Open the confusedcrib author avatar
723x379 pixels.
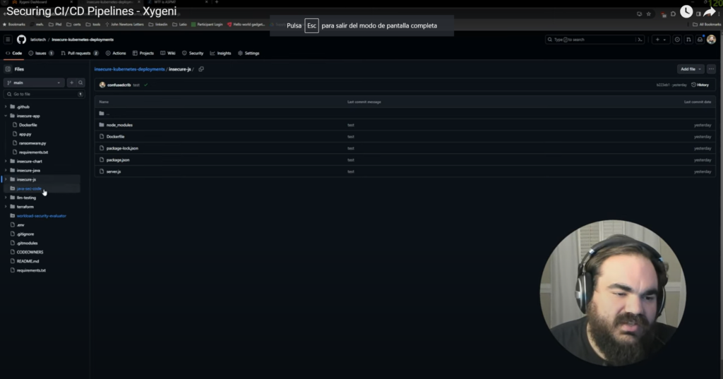[102, 85]
